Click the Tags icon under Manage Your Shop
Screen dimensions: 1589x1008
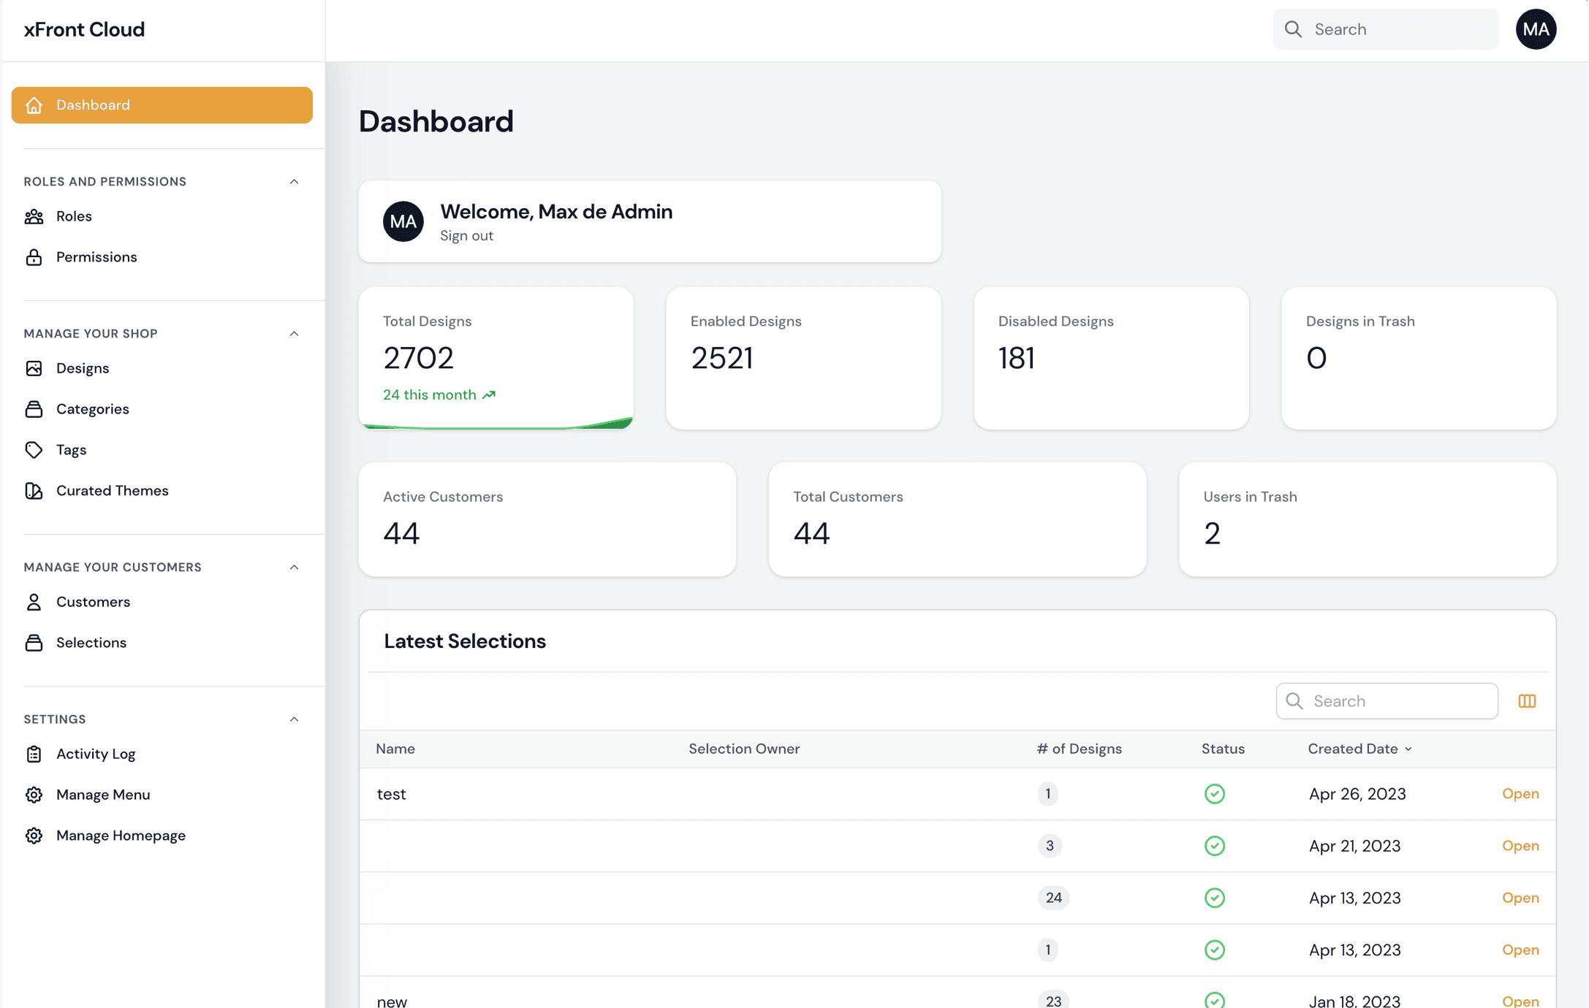pyautogui.click(x=34, y=450)
